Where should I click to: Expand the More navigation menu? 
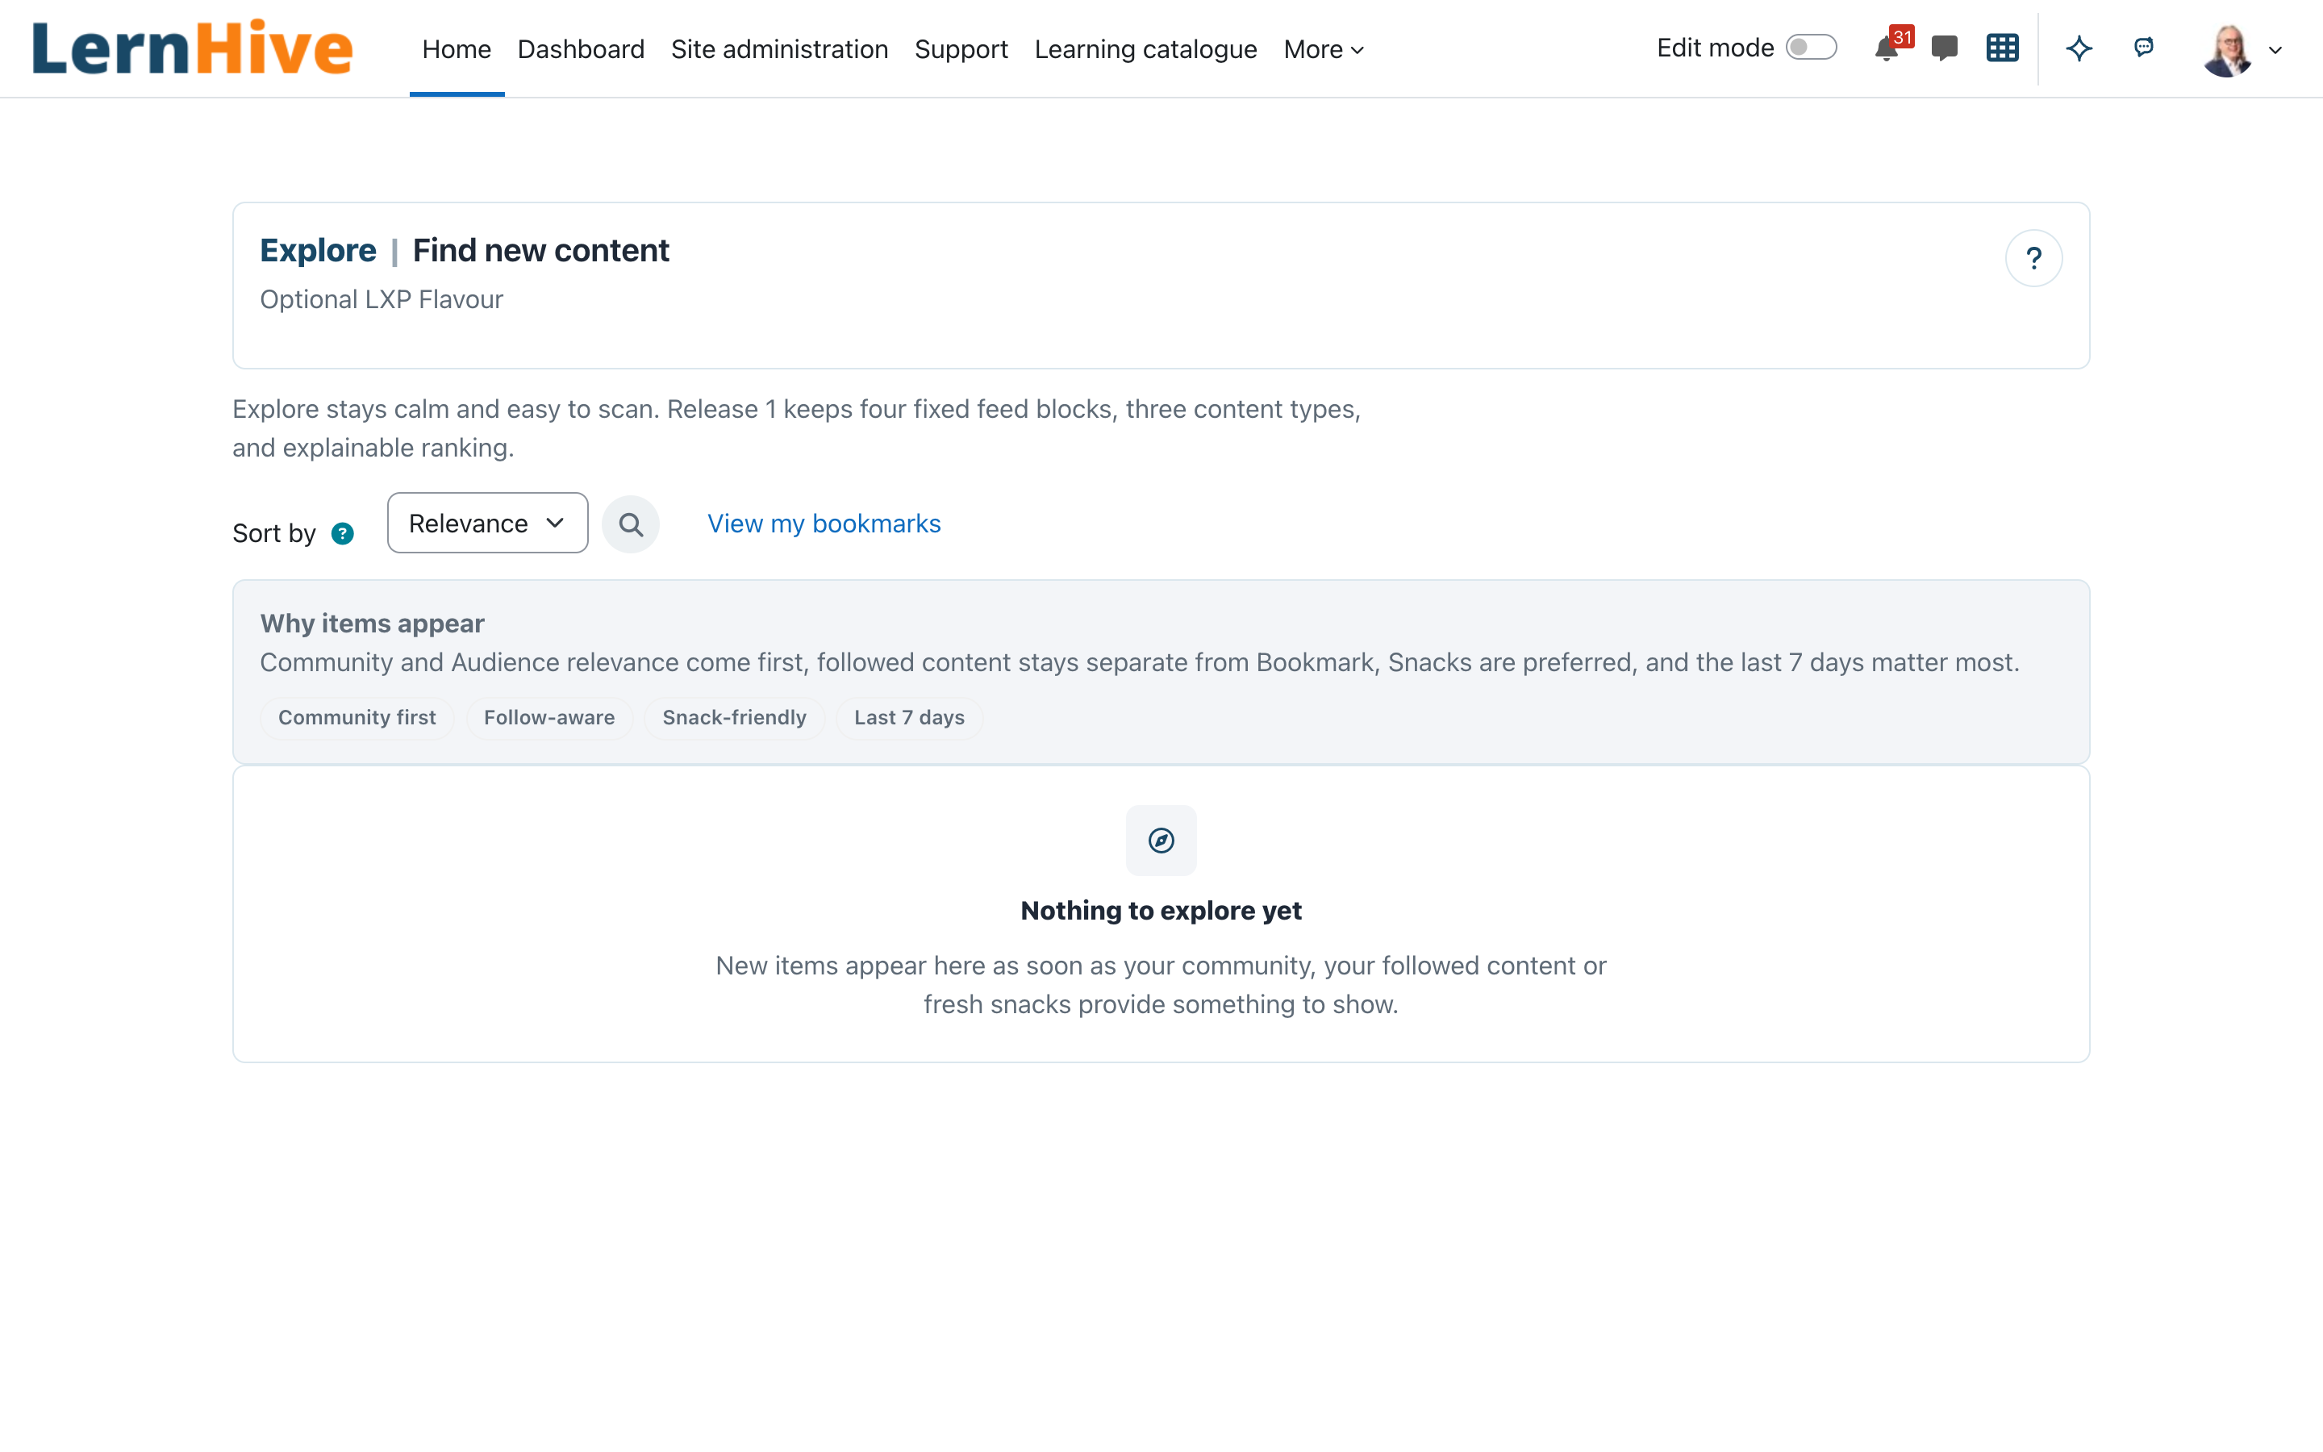tap(1324, 49)
